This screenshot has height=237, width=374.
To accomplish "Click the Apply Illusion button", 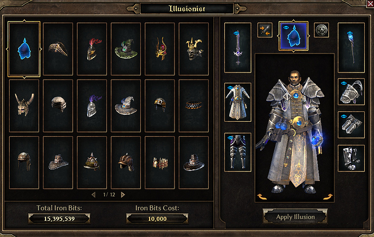I will pos(295,217).
